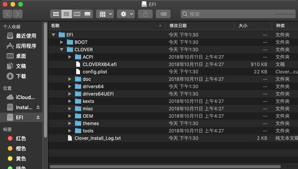The width and height of the screenshot is (298, 169).
Task: Select the OEM folder icon
Action: pyautogui.click(x=78, y=116)
